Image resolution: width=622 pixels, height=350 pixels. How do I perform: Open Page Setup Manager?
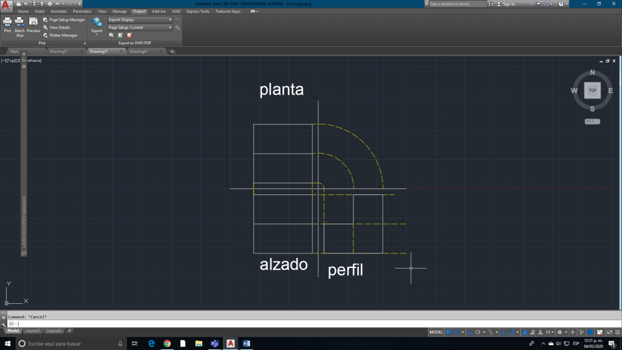[66, 19]
